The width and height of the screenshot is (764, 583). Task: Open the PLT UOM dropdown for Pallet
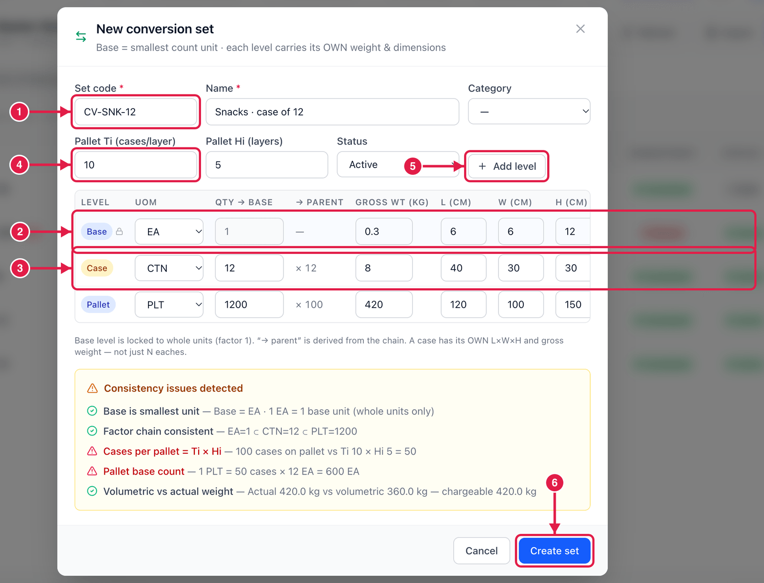(169, 304)
